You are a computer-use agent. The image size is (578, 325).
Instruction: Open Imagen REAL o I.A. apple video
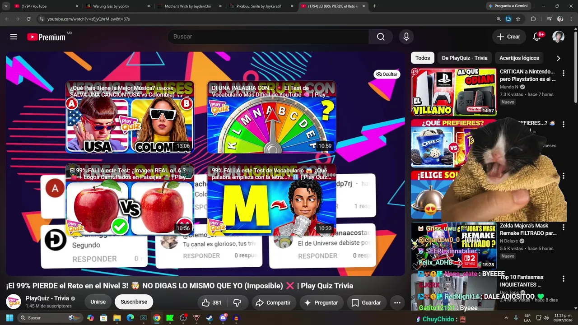(130, 200)
